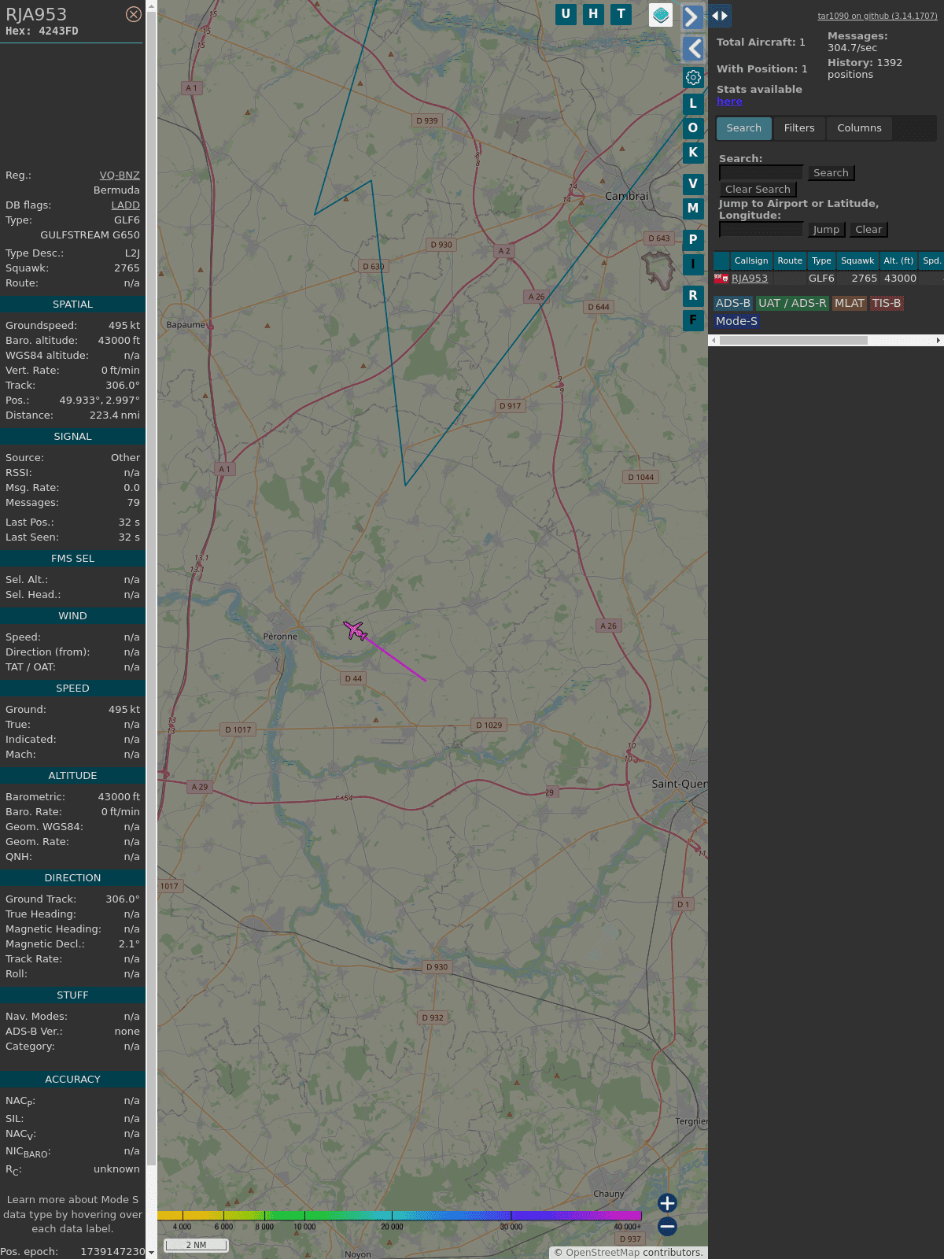Collapse the FMS SEL section header
Screen dimensions: 944x1259
coord(72,559)
